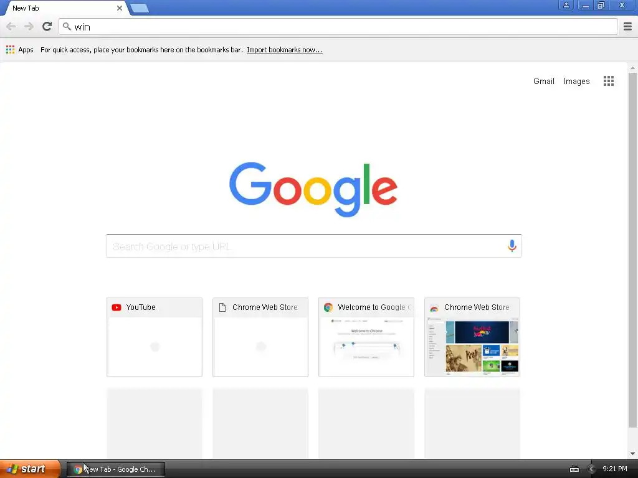The image size is (638, 478).
Task: Click the Import bookmarks now link
Action: [284, 50]
